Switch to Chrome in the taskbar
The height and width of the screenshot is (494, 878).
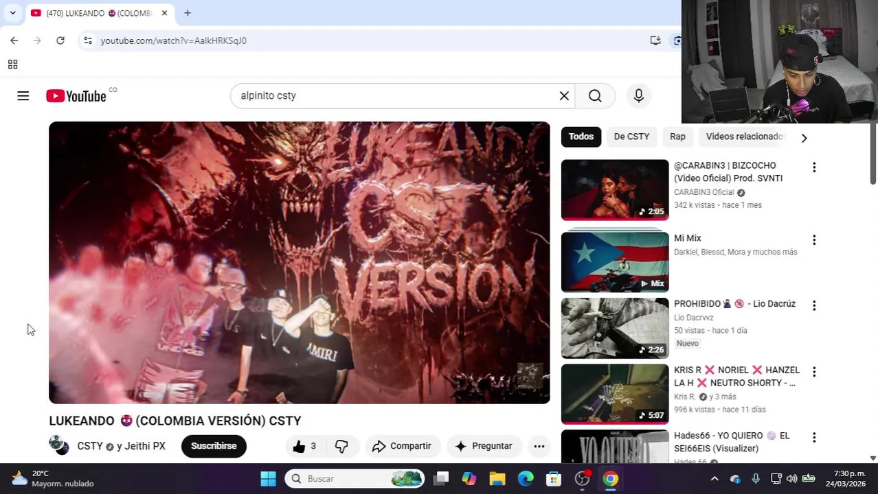click(x=611, y=479)
